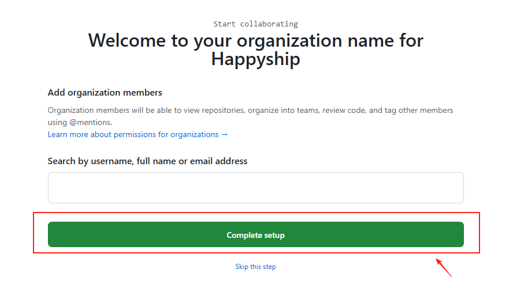Click the 'Add organization members' heading
513x288 pixels.
(x=105, y=93)
